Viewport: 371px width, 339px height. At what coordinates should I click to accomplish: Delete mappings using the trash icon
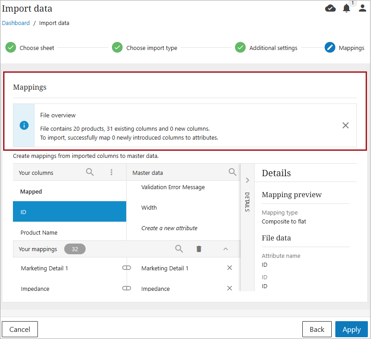[199, 249]
